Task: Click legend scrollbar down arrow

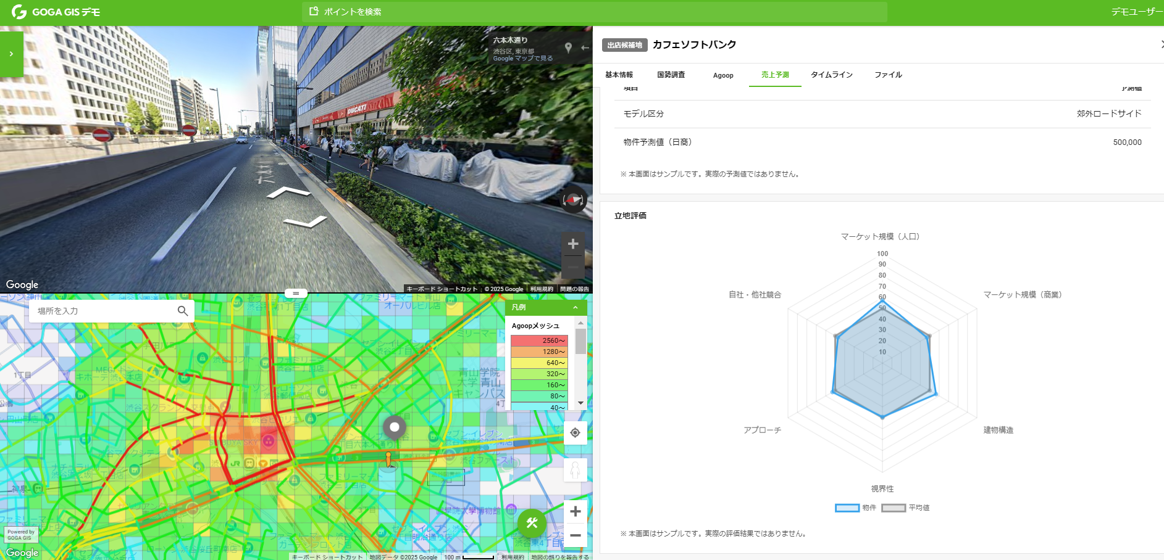Action: tap(580, 403)
